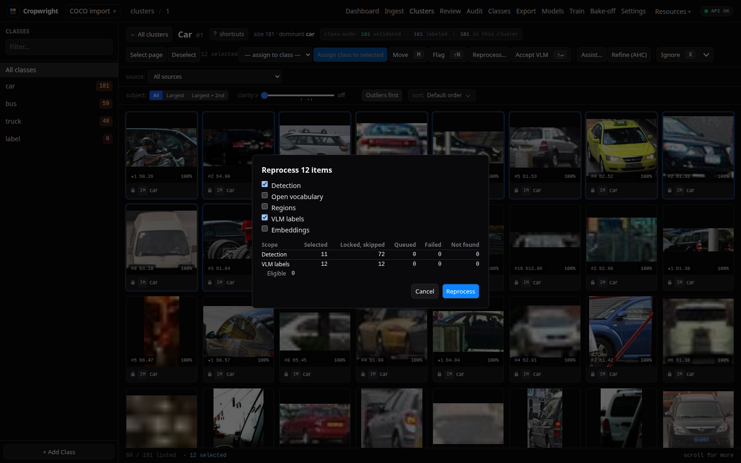Open the Bake-off tab
Image resolution: width=741 pixels, height=463 pixels.
pyautogui.click(x=603, y=11)
